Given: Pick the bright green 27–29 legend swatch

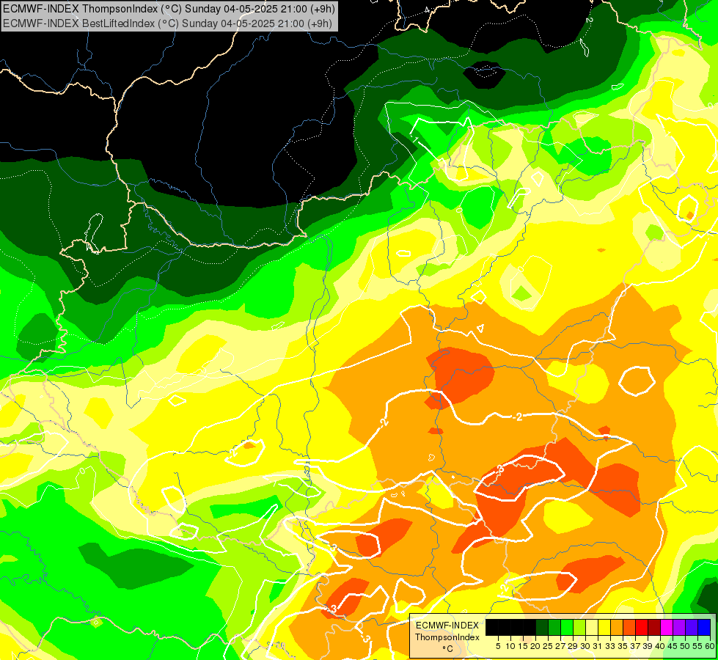Looking at the screenshot, I should coord(567,627).
